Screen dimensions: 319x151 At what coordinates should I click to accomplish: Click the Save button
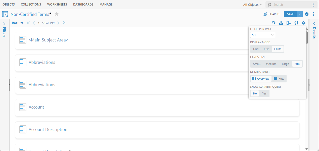[x=290, y=14]
